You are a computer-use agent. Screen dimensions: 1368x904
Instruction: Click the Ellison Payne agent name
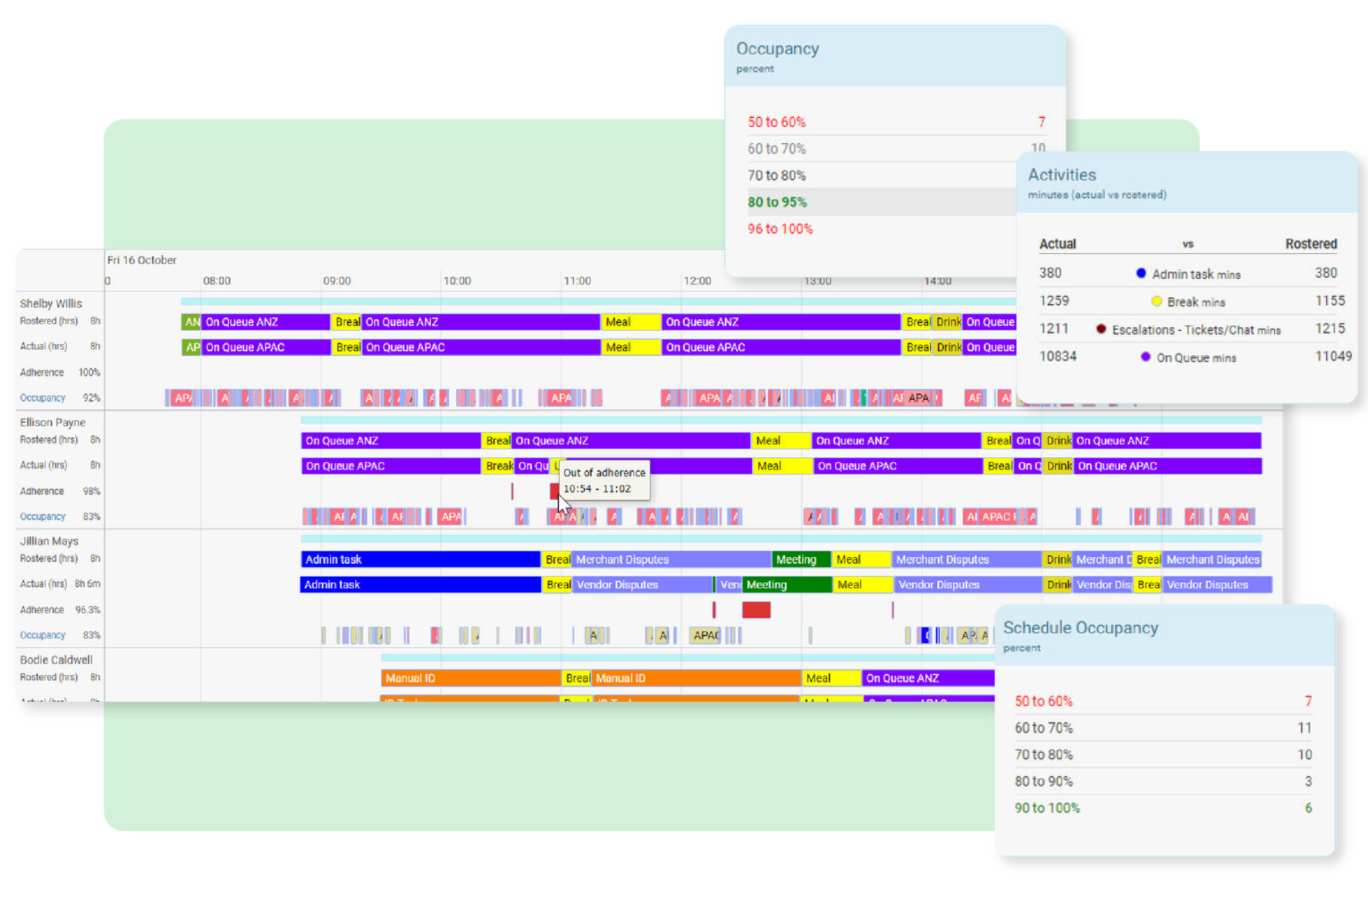(53, 423)
